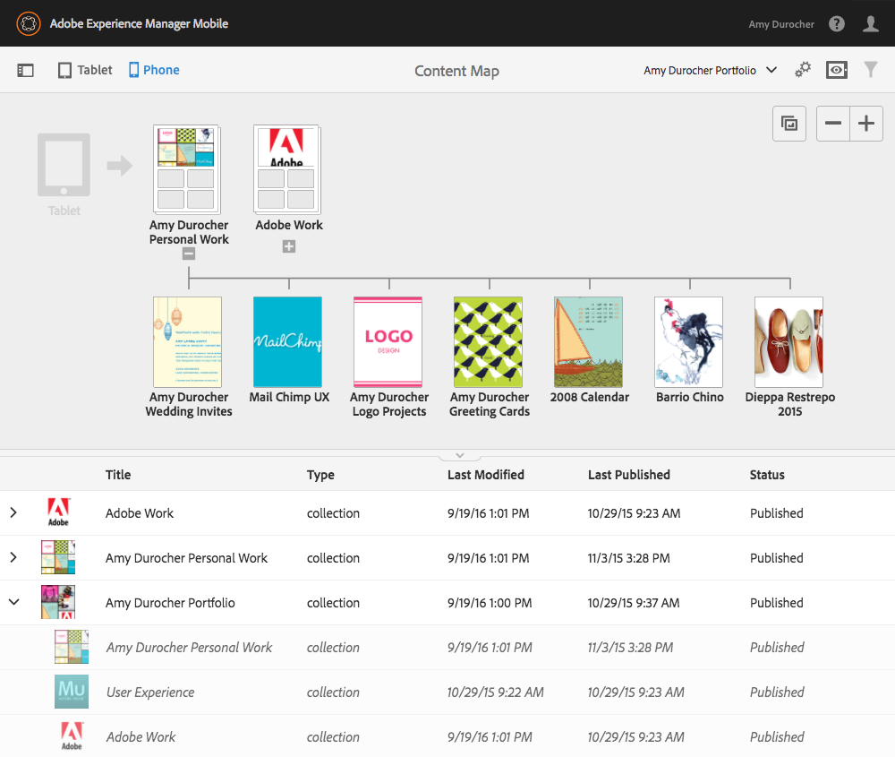
Task: Click 'collection' type in User Experience row
Action: tap(333, 692)
